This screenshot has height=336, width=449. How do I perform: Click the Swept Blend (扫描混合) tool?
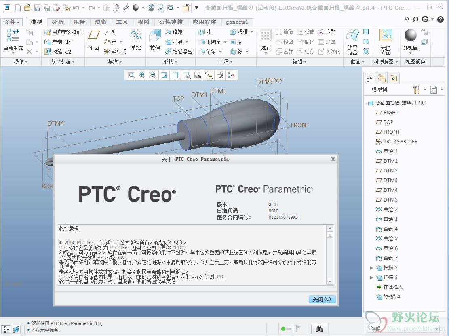click(x=178, y=52)
